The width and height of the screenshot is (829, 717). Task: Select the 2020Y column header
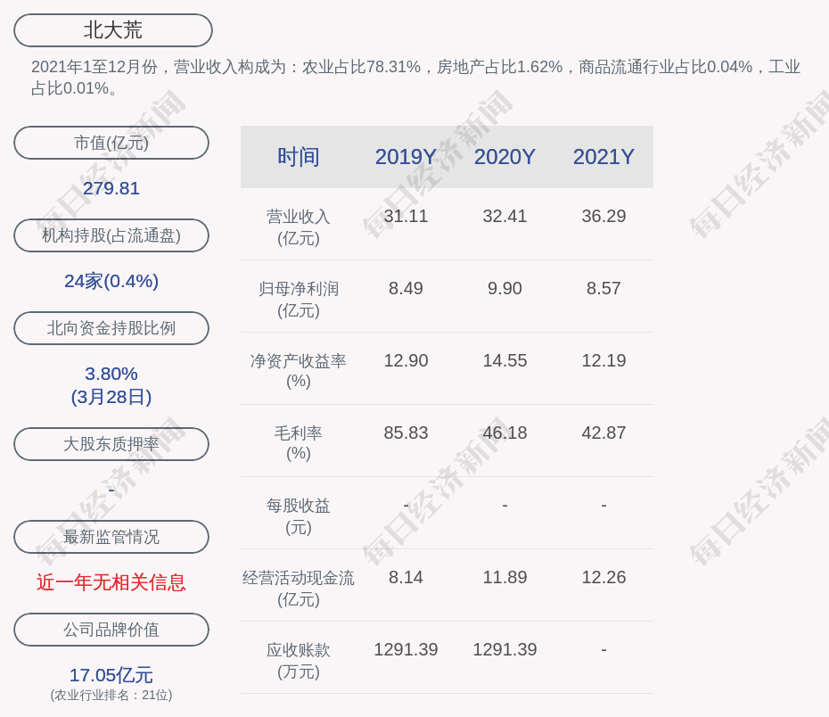[x=505, y=157]
